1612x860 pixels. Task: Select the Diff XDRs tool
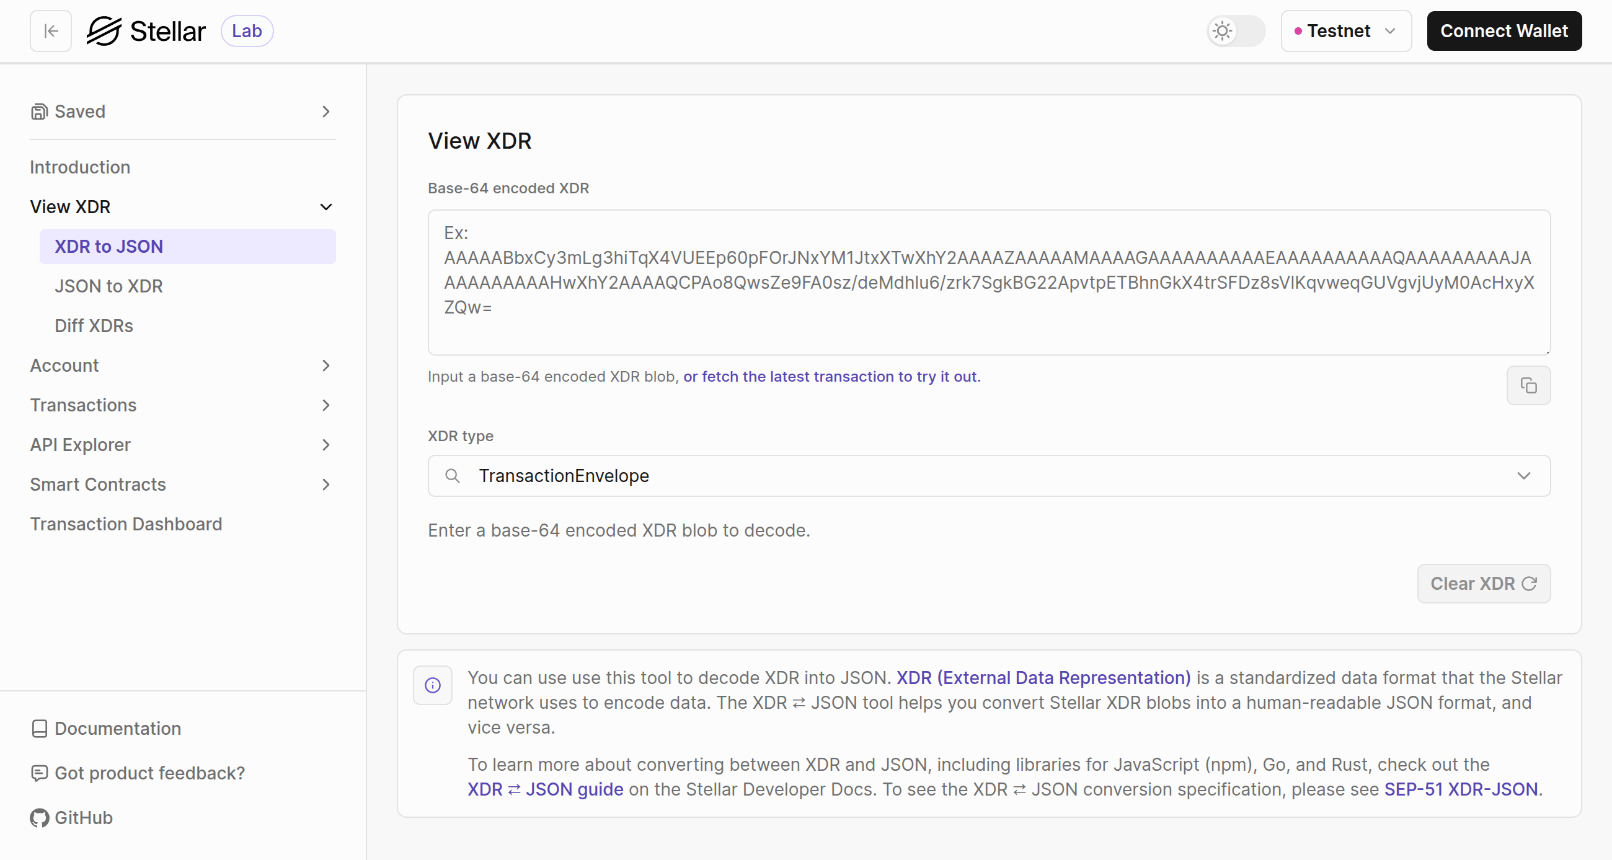pyautogui.click(x=93, y=325)
